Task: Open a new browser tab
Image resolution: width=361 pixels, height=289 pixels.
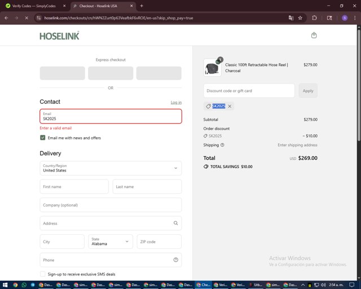Action: [x=142, y=6]
